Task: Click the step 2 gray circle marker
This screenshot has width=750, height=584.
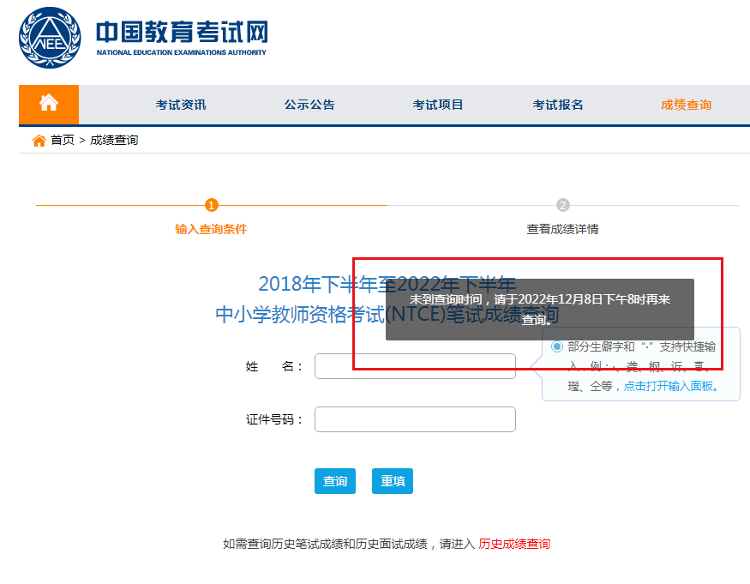Action: click(562, 205)
